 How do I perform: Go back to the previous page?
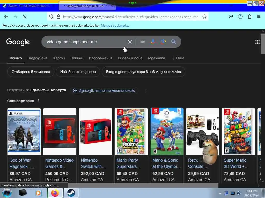point(6,17)
